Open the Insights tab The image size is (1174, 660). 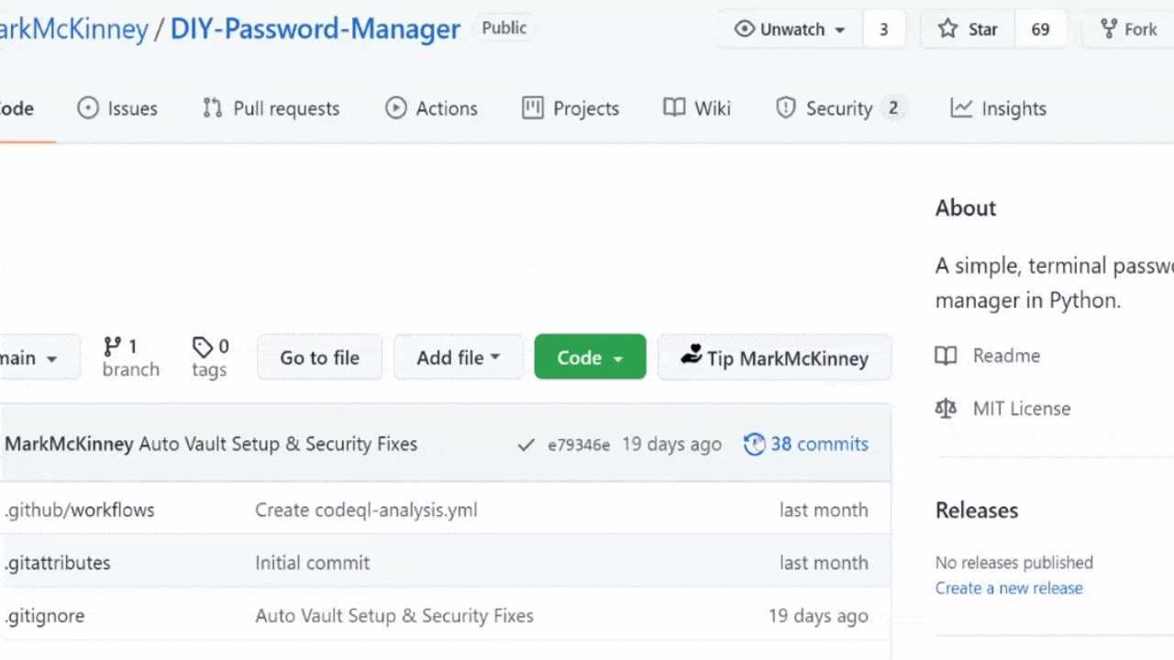point(998,108)
